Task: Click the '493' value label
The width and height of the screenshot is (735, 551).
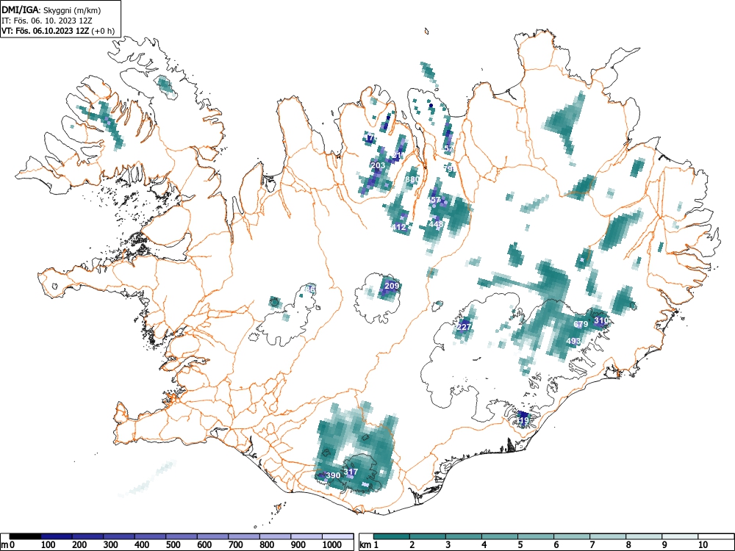Action: [574, 341]
